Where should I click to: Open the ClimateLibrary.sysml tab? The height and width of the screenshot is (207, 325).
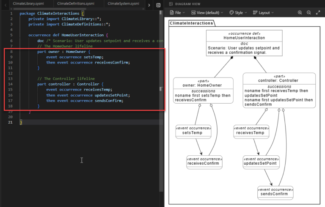coord(28,3)
